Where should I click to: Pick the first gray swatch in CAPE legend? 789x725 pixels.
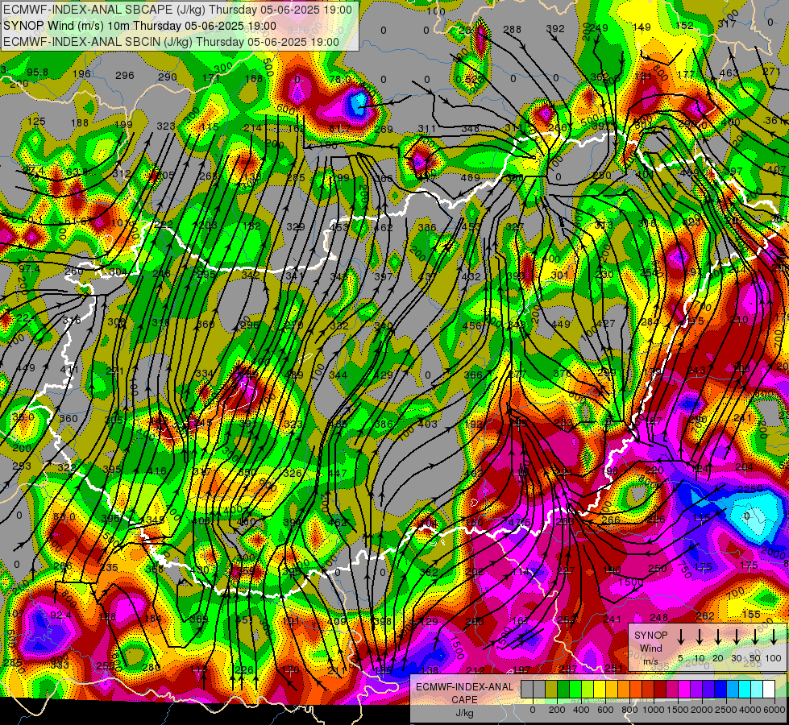[527, 690]
